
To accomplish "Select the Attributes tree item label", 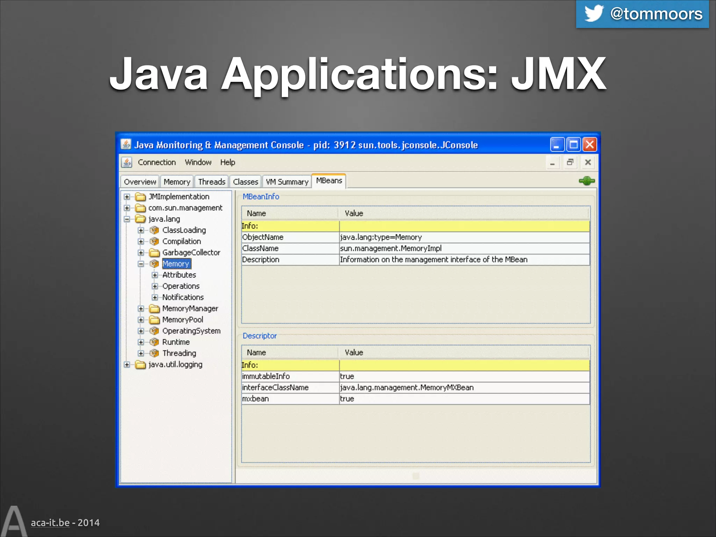I will pos(179,275).
